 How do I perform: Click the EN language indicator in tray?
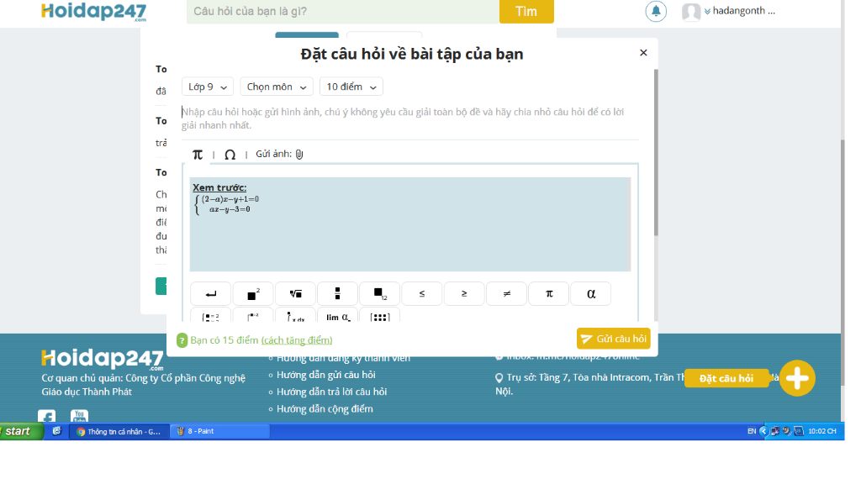pos(751,431)
